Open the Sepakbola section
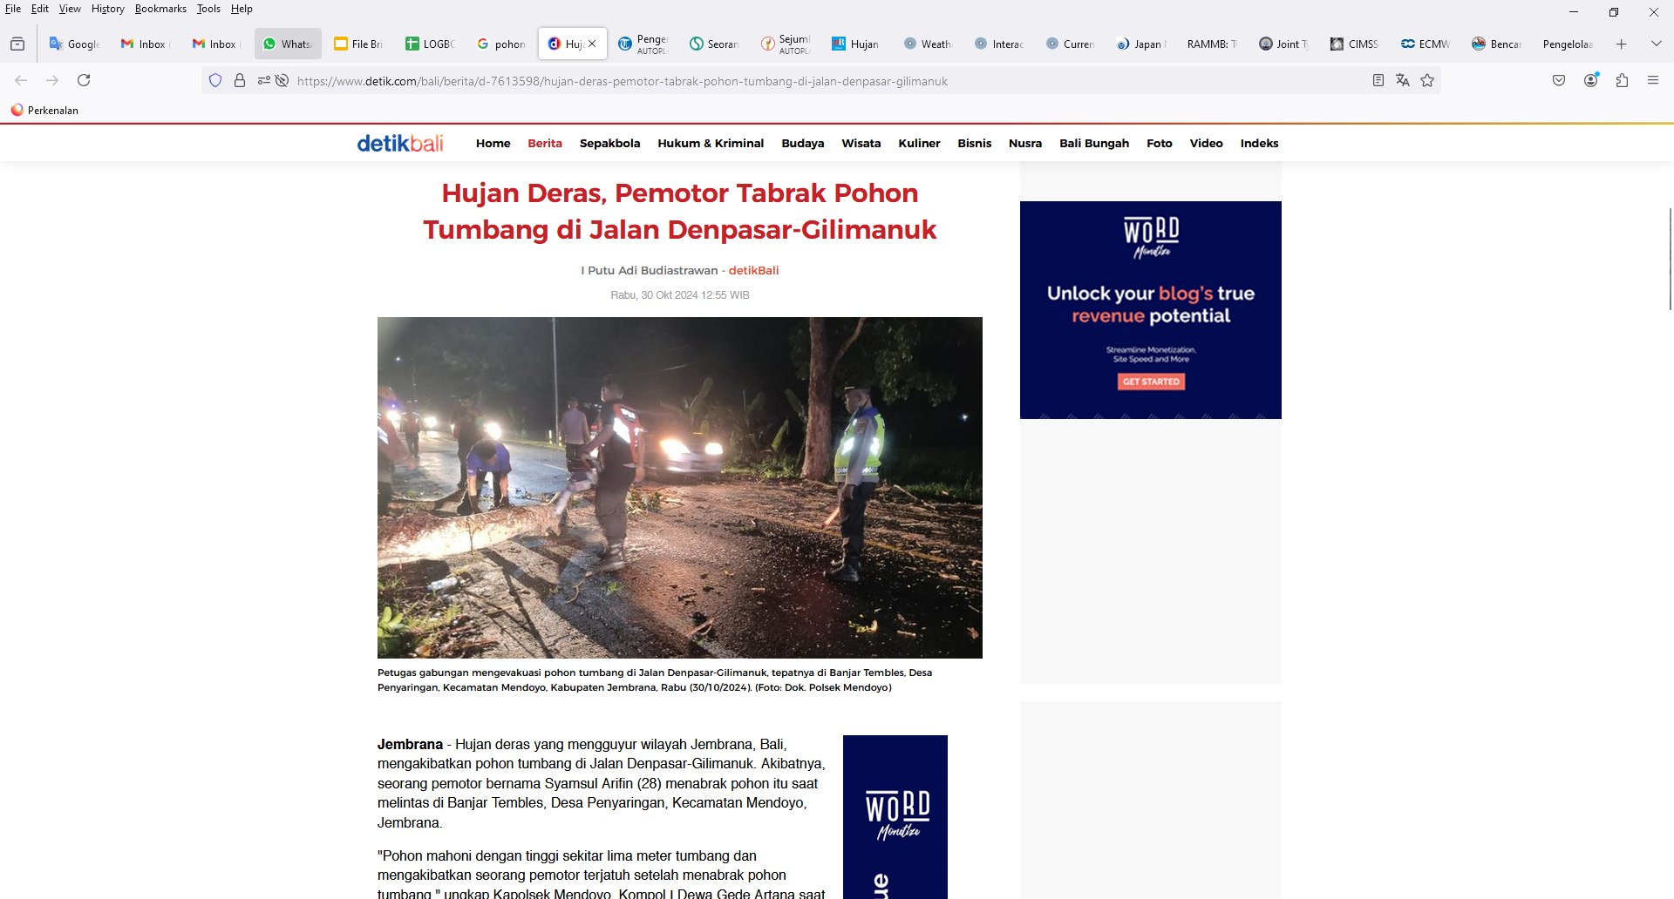Screen dimensions: 1674x899 coord(610,143)
